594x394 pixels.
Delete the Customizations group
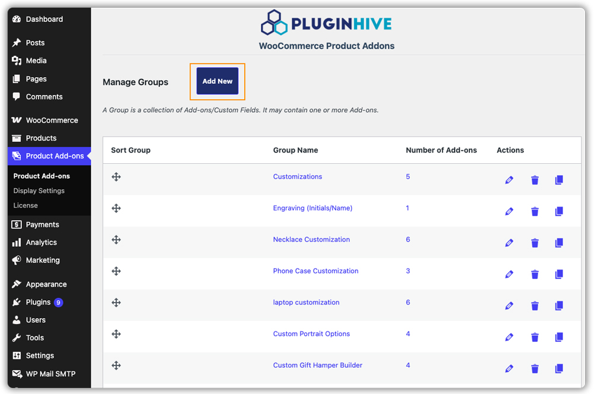[535, 180]
